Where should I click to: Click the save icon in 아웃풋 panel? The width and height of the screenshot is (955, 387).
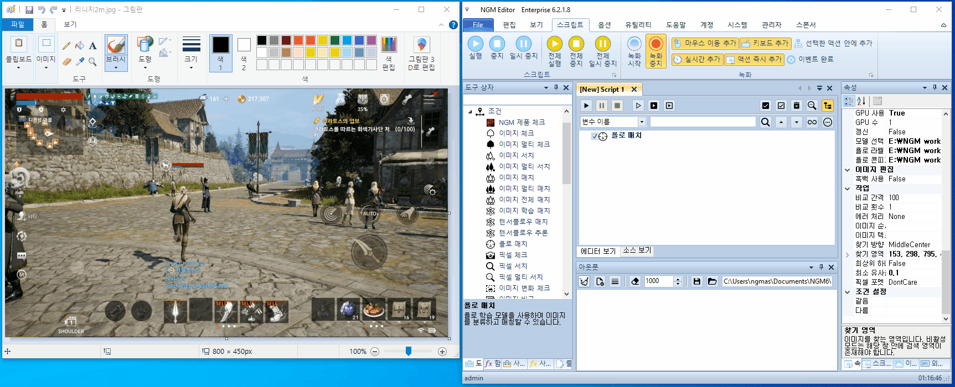[697, 281]
